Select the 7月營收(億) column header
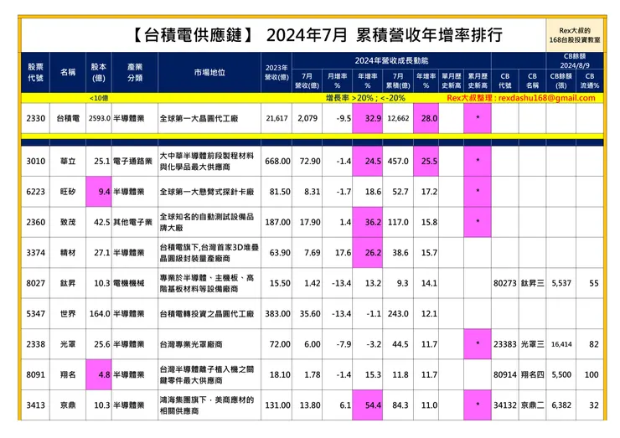Image resolution: width=620 pixels, height=438 pixels. point(307,80)
